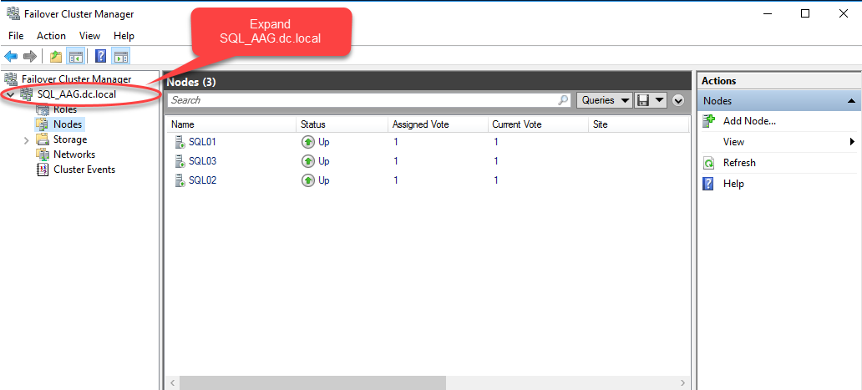This screenshot has height=390, width=862.
Task: Sort by Current Vote column header
Action: [538, 124]
